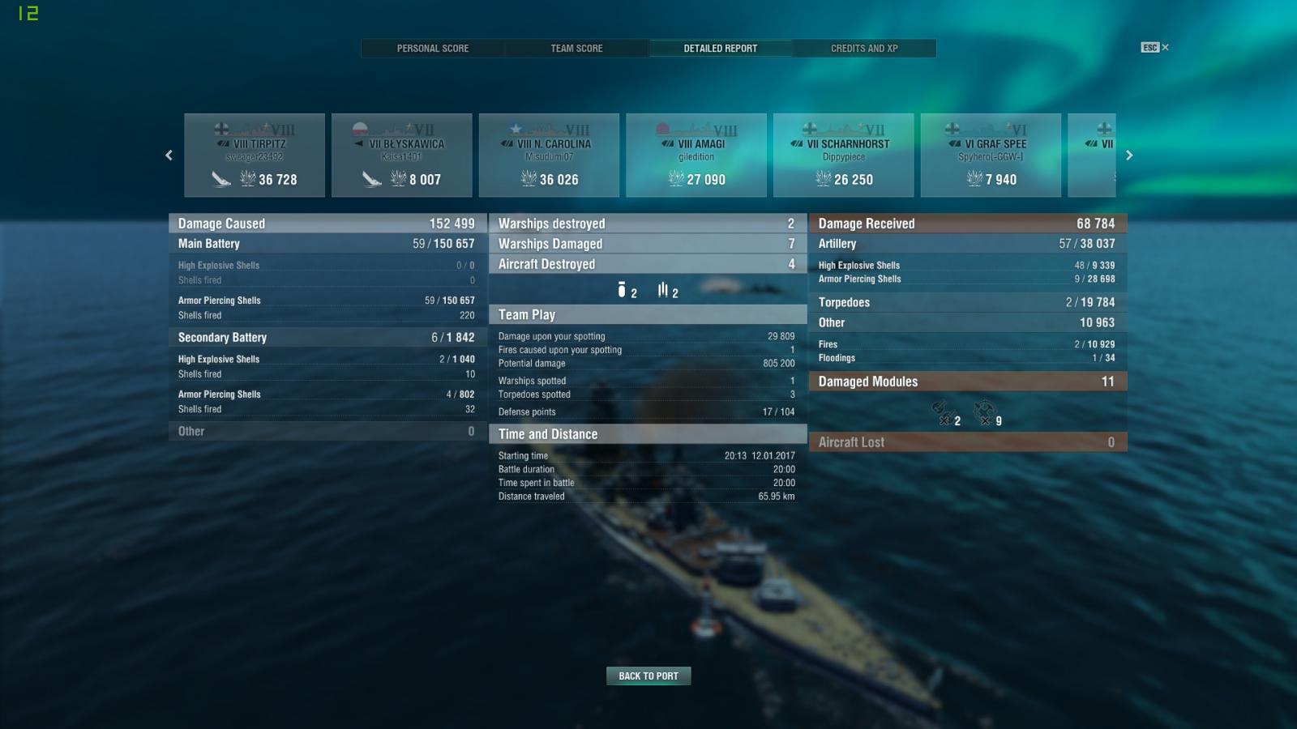Select the VIII Amagi ship card

click(x=696, y=155)
